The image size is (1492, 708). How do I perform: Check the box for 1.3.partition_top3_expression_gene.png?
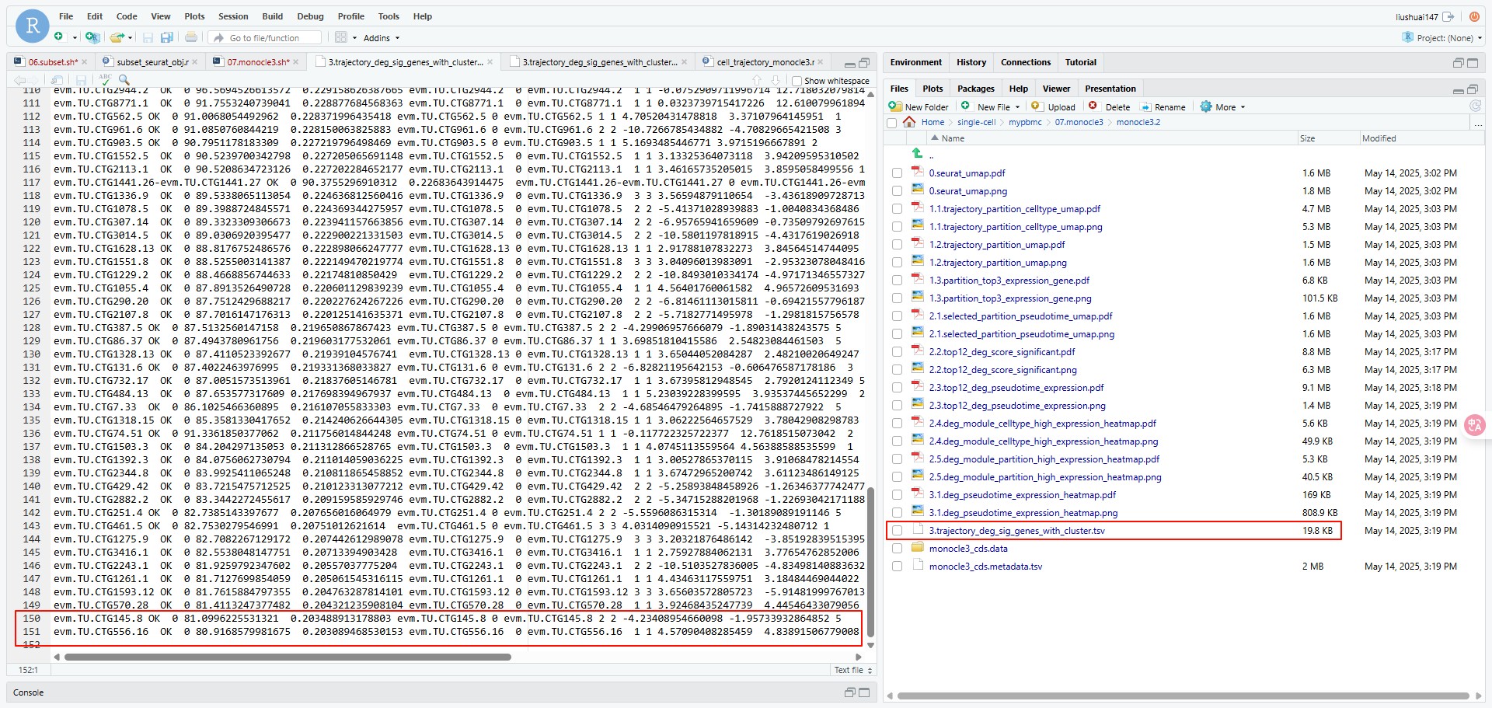(x=898, y=298)
